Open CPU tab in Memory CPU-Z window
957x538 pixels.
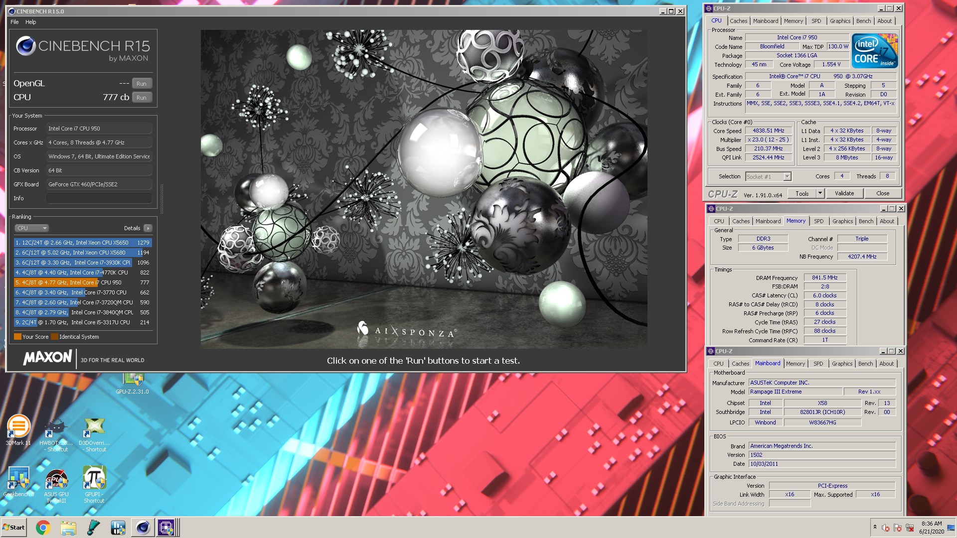coord(719,221)
